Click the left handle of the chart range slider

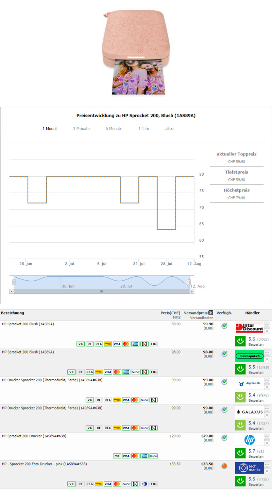[14, 282]
